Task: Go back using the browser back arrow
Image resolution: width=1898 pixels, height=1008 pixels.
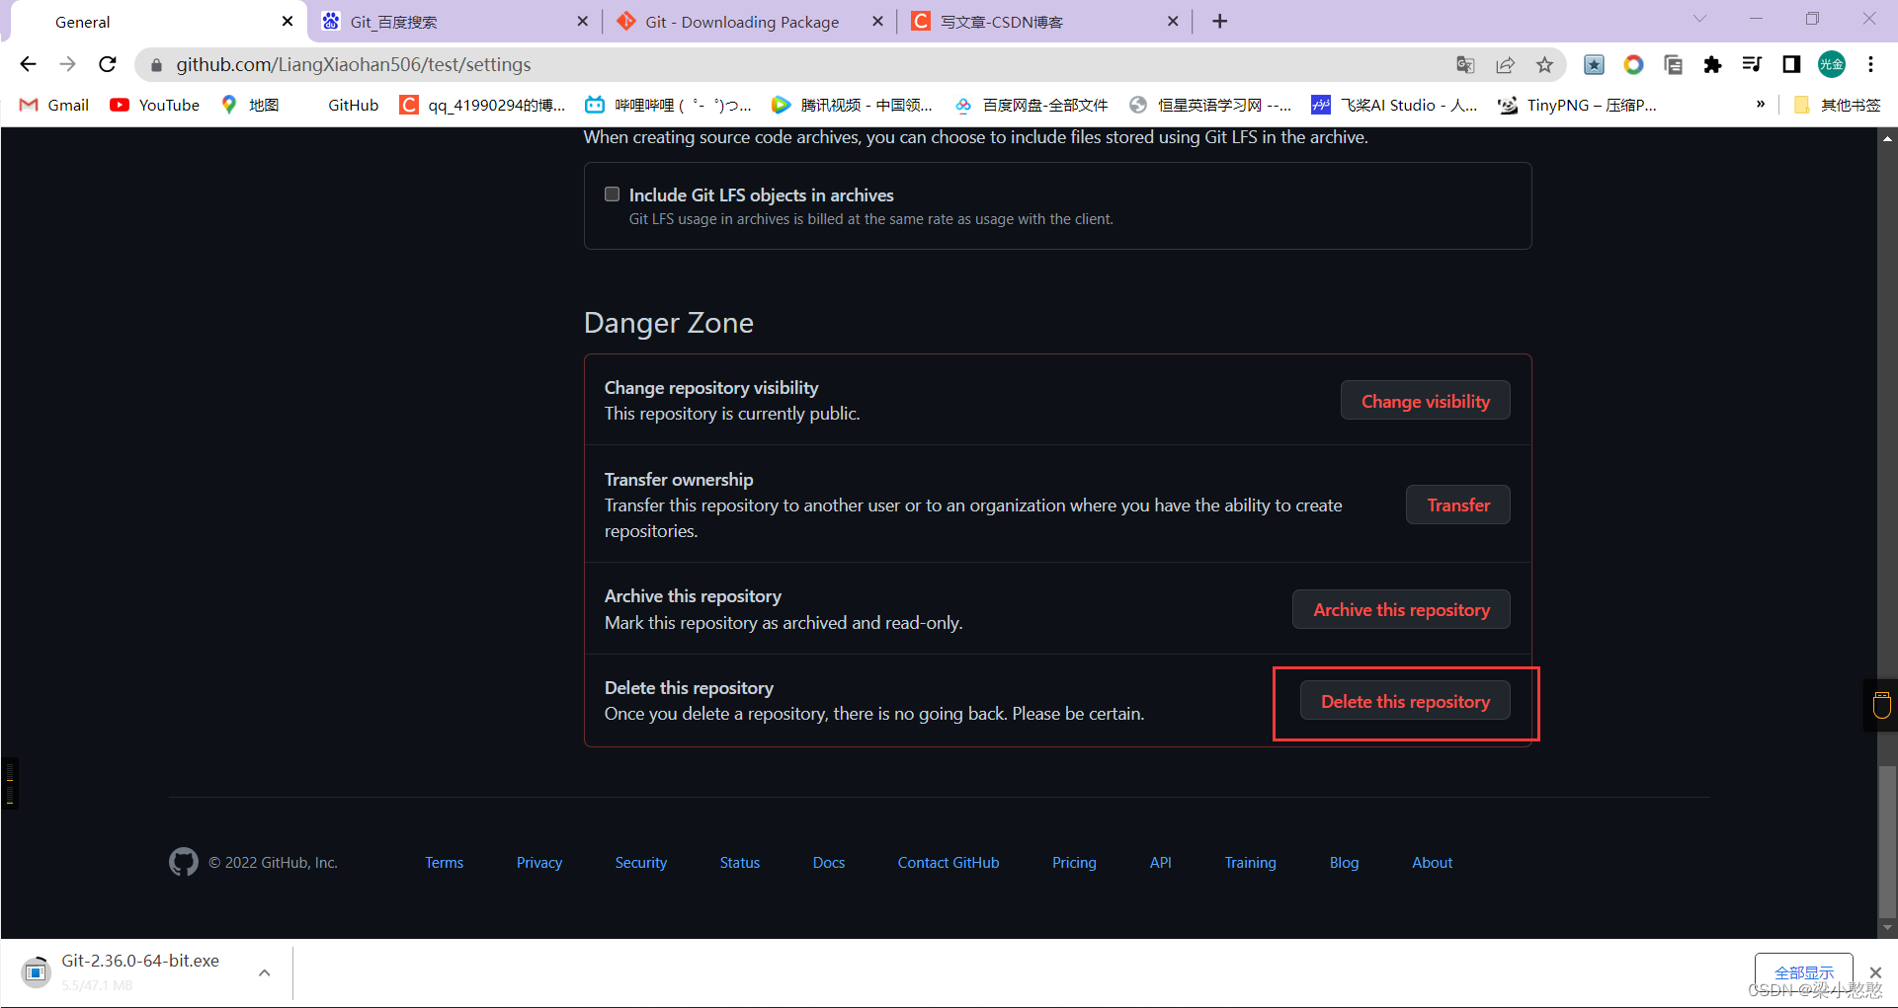Action: pyautogui.click(x=28, y=64)
